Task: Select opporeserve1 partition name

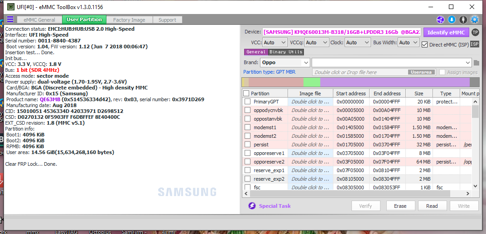Action: point(269,153)
